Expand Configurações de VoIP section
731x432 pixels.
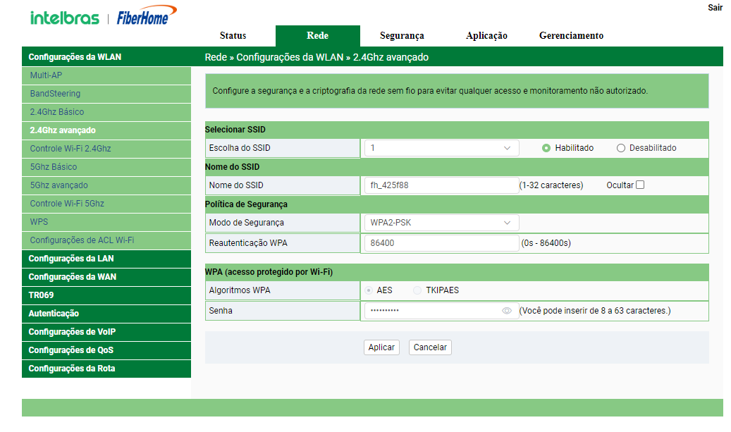point(106,332)
